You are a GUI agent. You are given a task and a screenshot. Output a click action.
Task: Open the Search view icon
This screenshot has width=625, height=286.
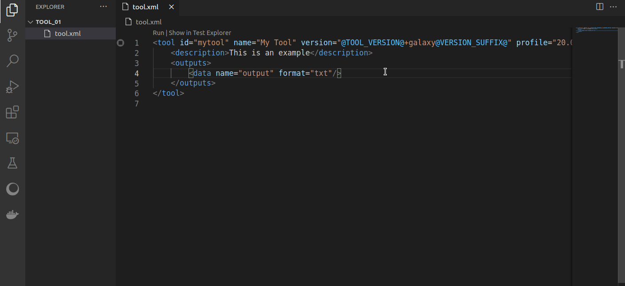point(12,61)
